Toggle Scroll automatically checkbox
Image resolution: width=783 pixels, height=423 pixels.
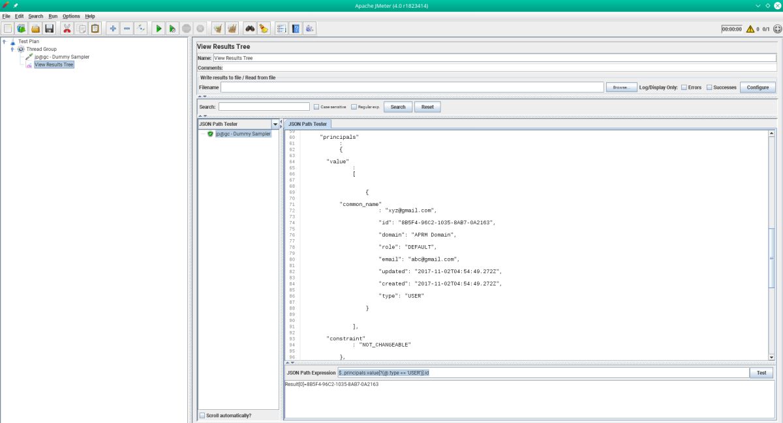pos(202,415)
